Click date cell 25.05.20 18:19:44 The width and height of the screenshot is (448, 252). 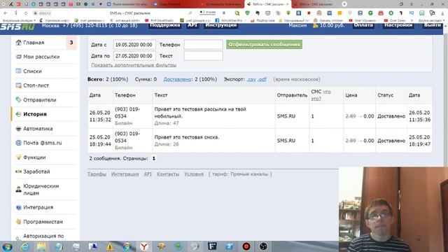100,141
